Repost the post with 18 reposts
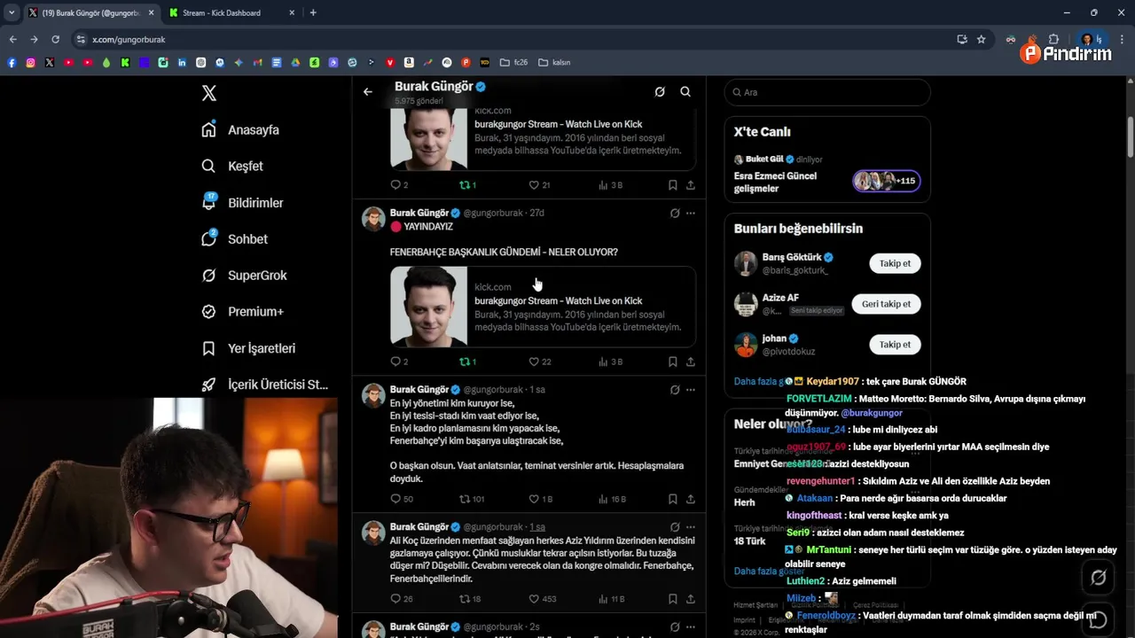This screenshot has width=1135, height=638. click(x=470, y=599)
